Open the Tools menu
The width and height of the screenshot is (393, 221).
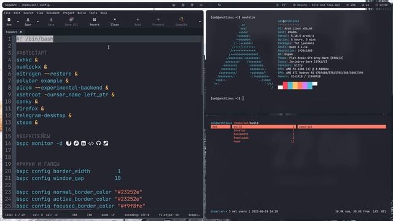tap(93, 13)
